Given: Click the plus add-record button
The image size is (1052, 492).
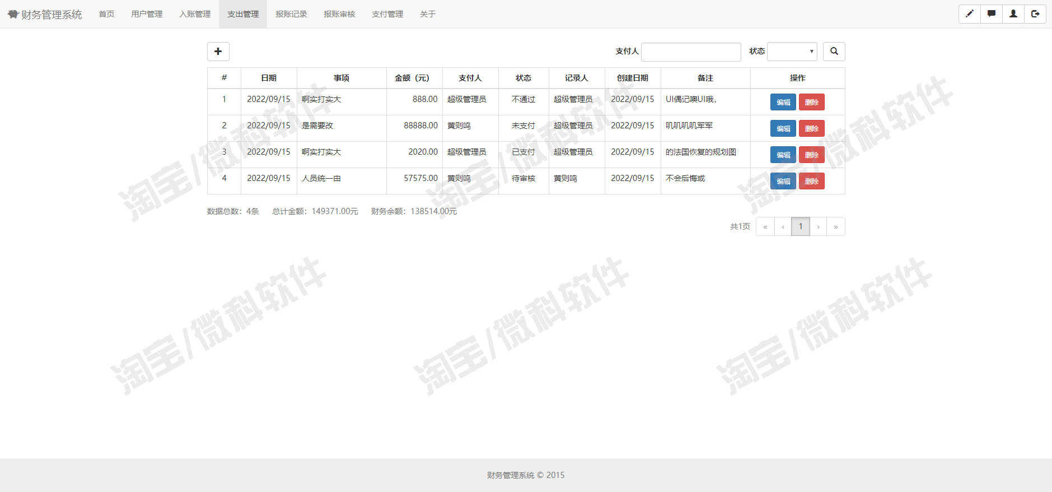Looking at the screenshot, I should (x=218, y=52).
